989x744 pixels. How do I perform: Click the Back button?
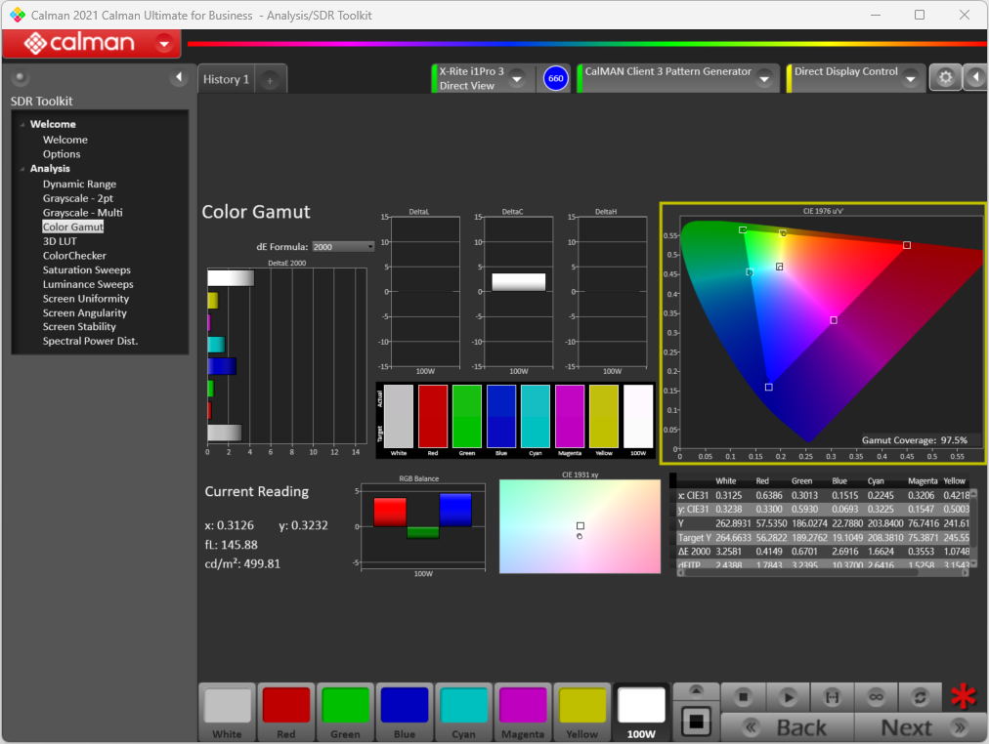coord(787,727)
